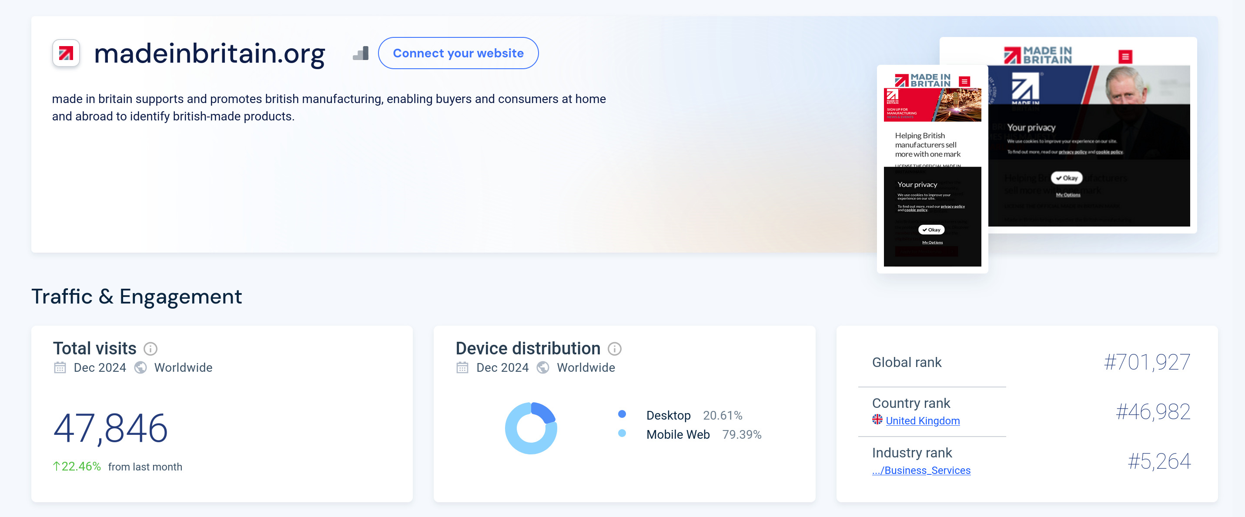1245x517 pixels.
Task: Click the globe icon under Total visits
Action: point(141,368)
